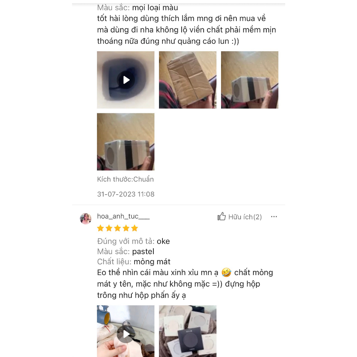Open the hoa_anh_tuc___ username link
This screenshot has width=357, height=357.
coord(123,216)
